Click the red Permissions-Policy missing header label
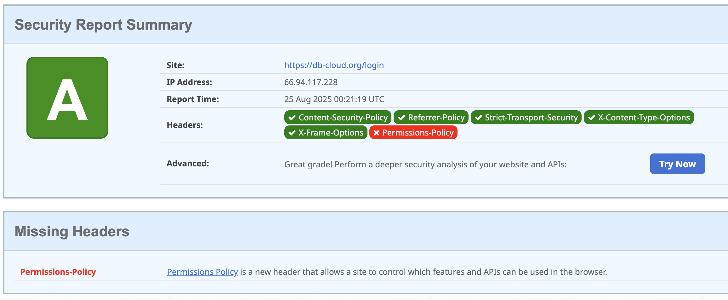This screenshot has height=300, width=728. (58, 272)
